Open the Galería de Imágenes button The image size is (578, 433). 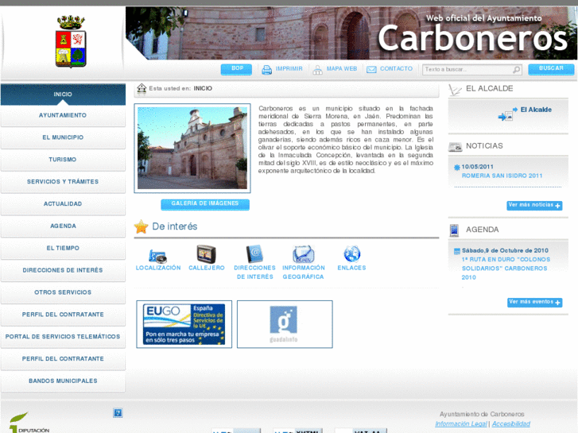pyautogui.click(x=205, y=204)
